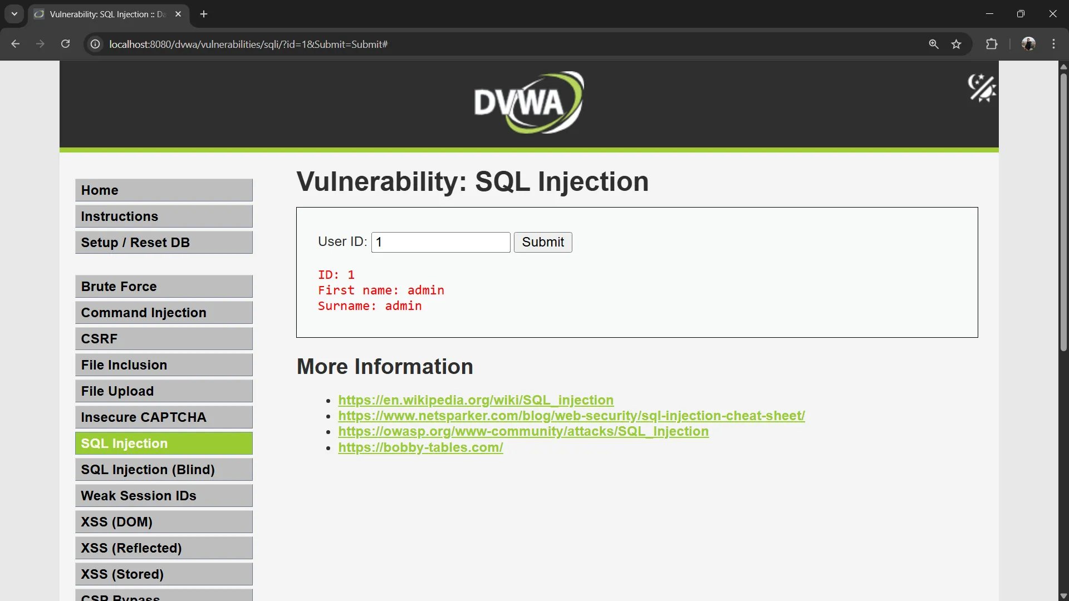Click the scrollbar down arrow

click(x=1063, y=596)
